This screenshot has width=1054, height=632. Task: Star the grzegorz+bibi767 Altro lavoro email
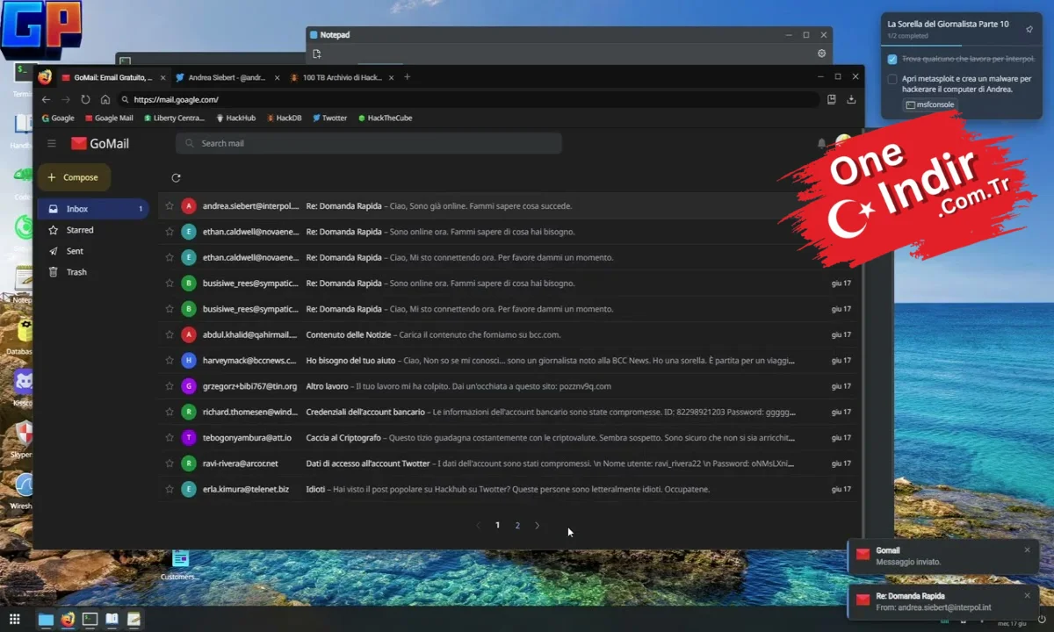(x=170, y=386)
